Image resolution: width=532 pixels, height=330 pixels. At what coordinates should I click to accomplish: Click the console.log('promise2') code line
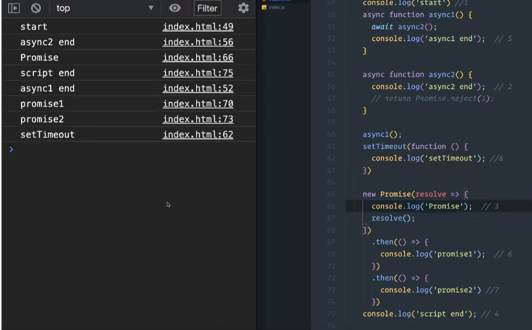pyautogui.click(x=431, y=290)
